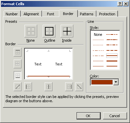Select the thin solid line style
The image size is (130, 123).
98,66
